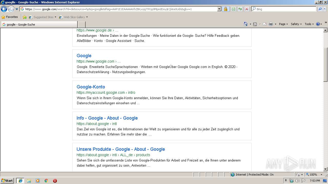Click the Help question mark icon

318,24
